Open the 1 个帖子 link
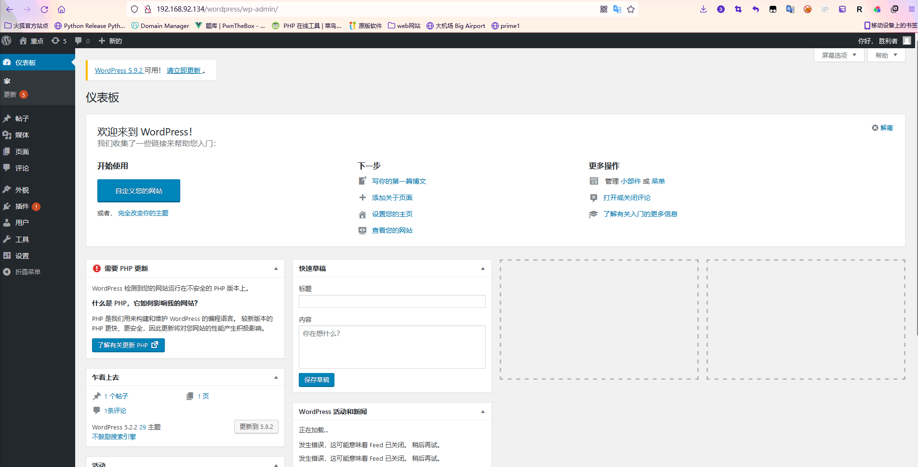The width and height of the screenshot is (918, 467). pos(116,396)
